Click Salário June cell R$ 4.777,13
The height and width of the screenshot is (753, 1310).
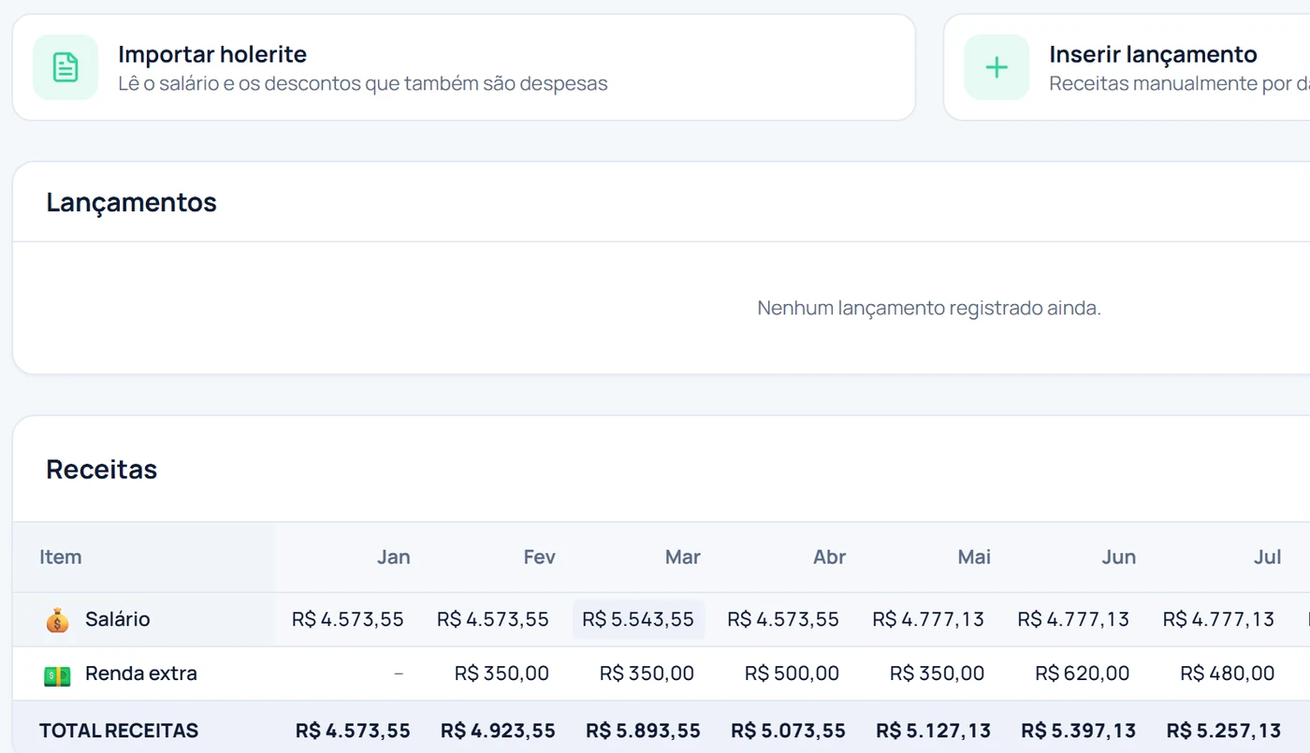(x=1073, y=619)
